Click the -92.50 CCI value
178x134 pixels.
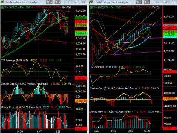pyautogui.click(x=33, y=60)
